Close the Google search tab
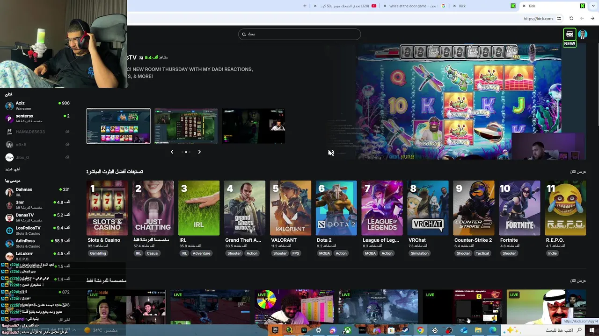 (385, 6)
